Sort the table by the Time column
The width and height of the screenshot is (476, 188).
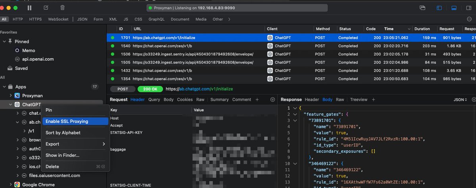coord(398,29)
